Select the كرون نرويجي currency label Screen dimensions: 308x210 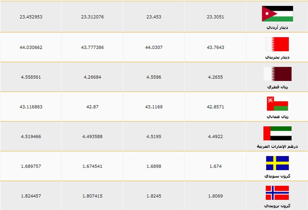point(277,206)
